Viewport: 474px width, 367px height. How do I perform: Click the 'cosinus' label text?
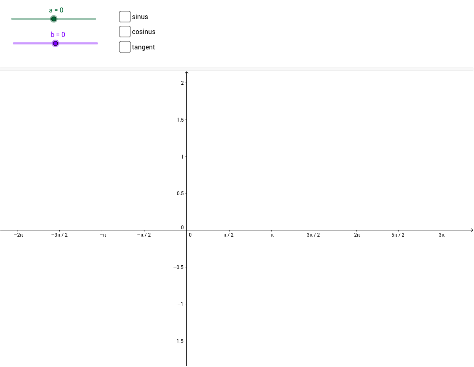pos(144,32)
